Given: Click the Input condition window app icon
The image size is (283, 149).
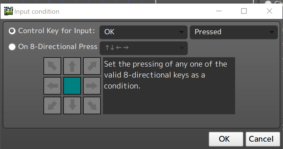Looking at the screenshot, I should (x=8, y=11).
